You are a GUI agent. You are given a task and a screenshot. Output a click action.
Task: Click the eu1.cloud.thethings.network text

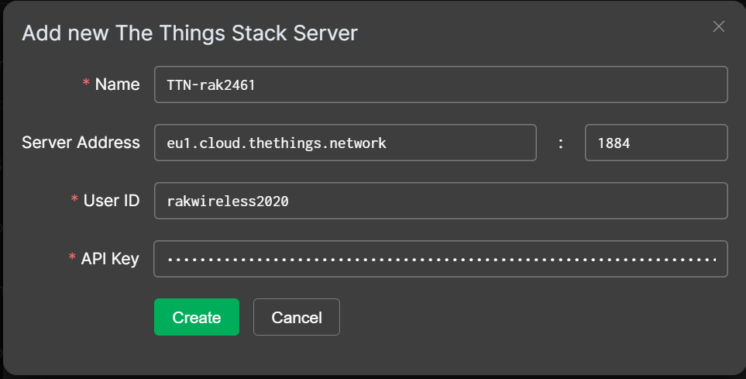(276, 143)
